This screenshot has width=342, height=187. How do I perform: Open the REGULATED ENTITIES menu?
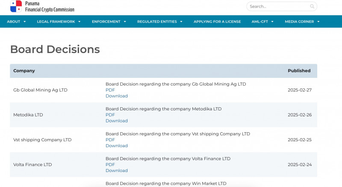pos(157,21)
